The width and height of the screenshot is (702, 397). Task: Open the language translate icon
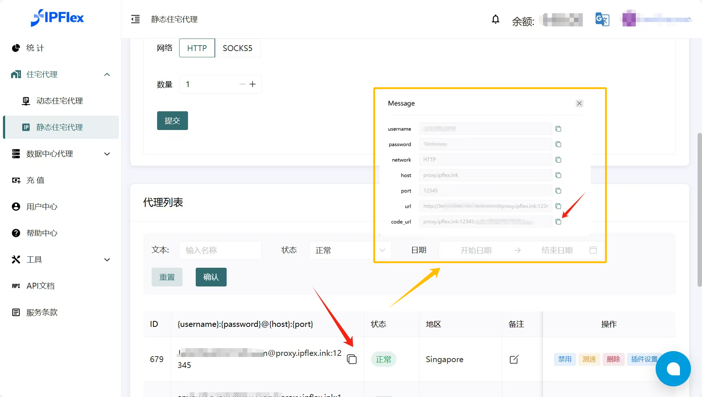pyautogui.click(x=602, y=19)
